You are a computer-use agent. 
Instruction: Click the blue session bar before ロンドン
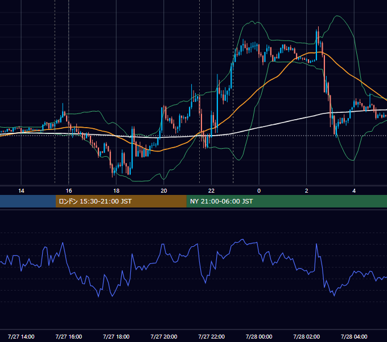point(28,201)
